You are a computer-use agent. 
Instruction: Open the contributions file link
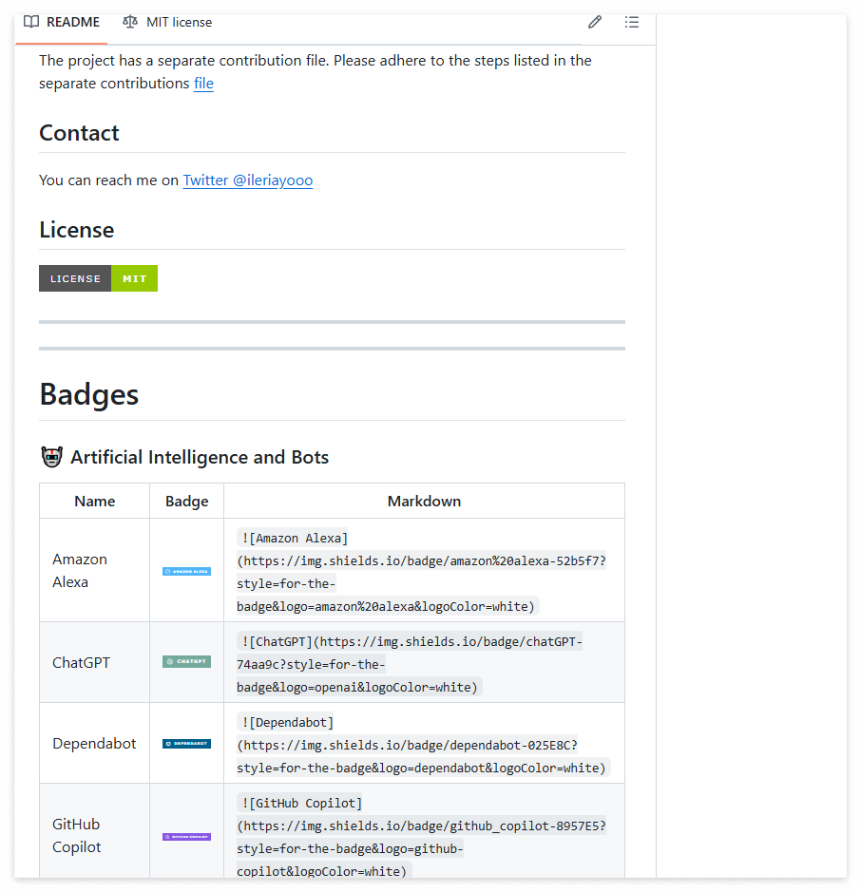(x=203, y=83)
